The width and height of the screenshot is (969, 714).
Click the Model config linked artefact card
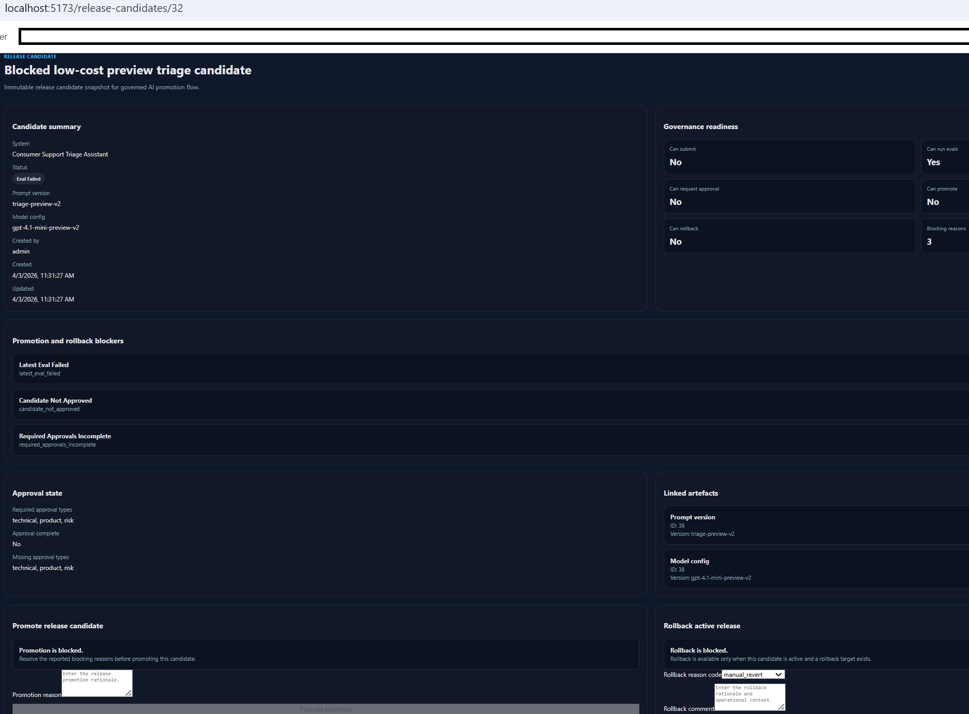click(816, 569)
